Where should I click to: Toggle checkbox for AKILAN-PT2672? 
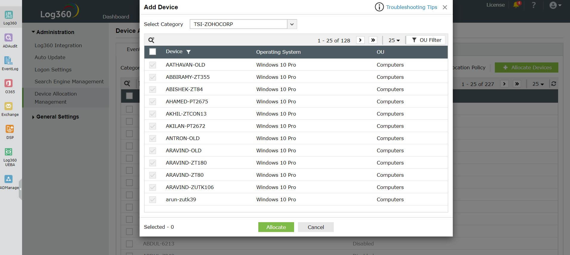tap(152, 126)
